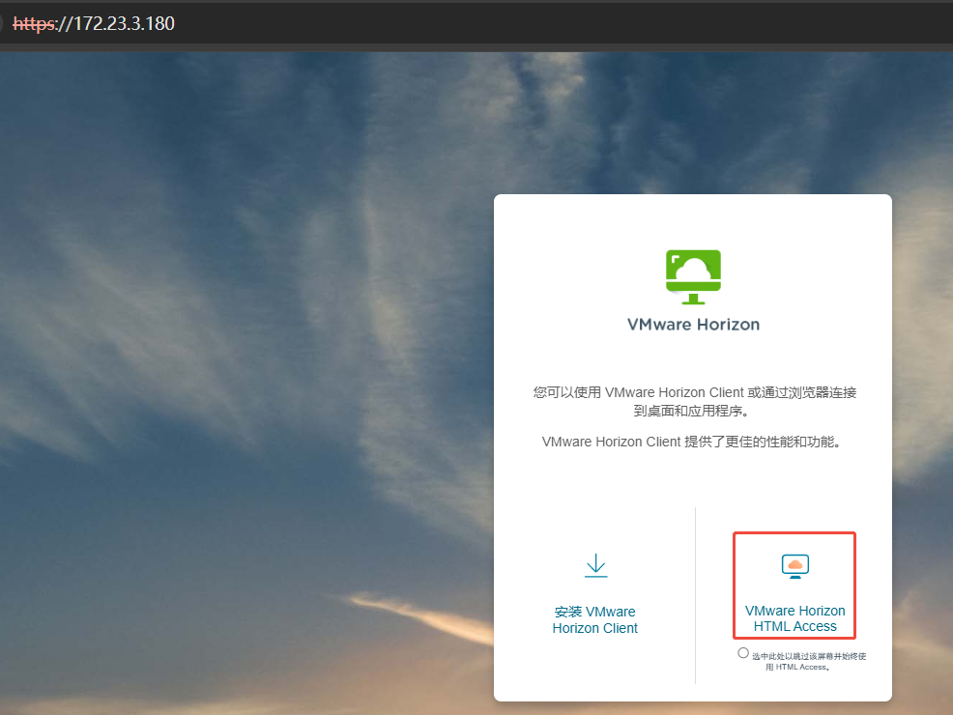Enable the always use HTML Access option
The height and width of the screenshot is (715, 953).
(x=743, y=653)
